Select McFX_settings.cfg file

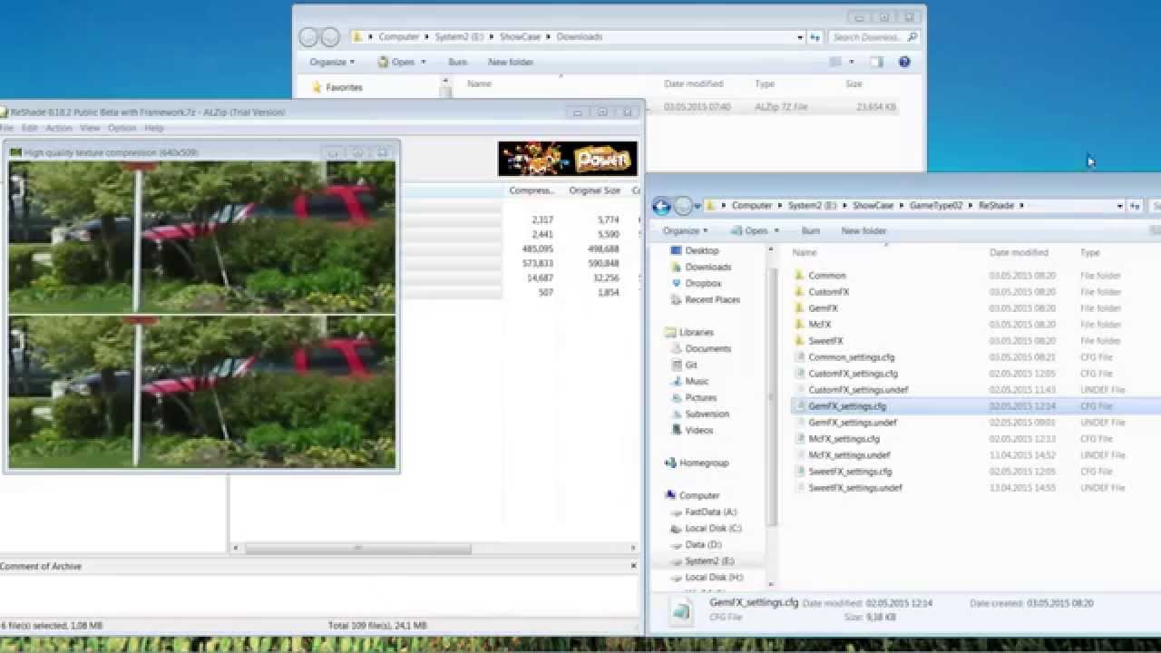point(844,439)
